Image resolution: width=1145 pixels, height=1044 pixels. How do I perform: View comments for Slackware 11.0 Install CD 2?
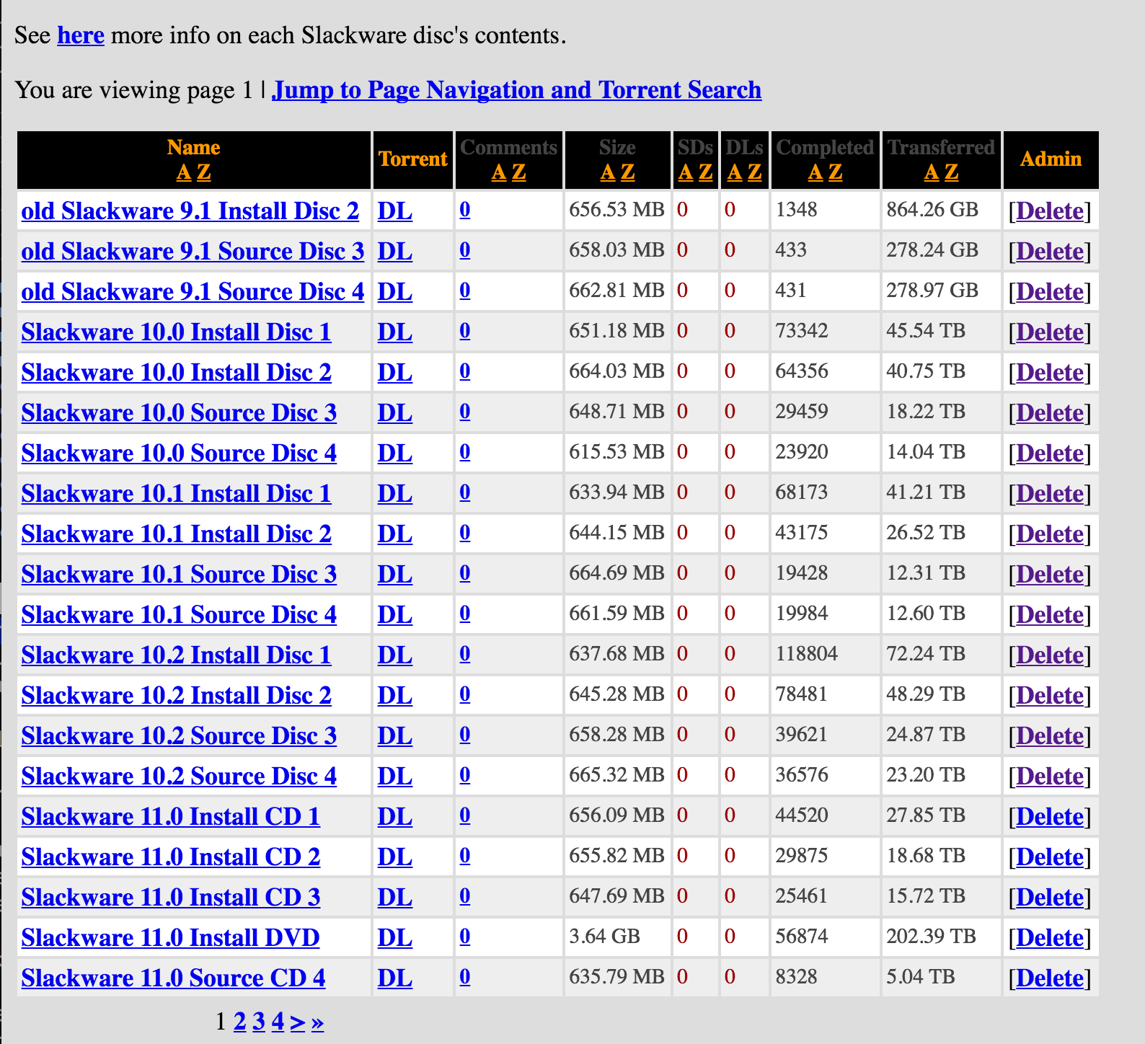click(465, 856)
